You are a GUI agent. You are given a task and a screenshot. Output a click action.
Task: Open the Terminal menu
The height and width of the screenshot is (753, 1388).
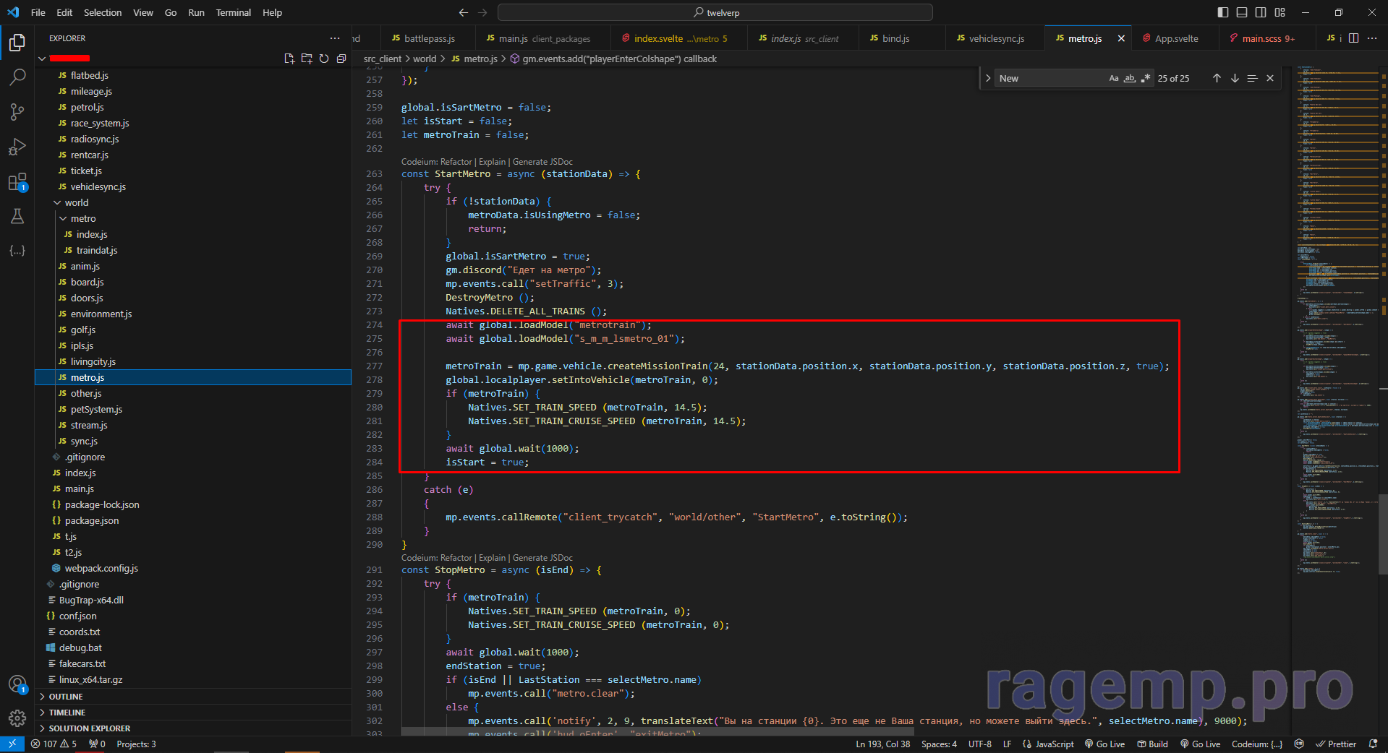pyautogui.click(x=234, y=12)
